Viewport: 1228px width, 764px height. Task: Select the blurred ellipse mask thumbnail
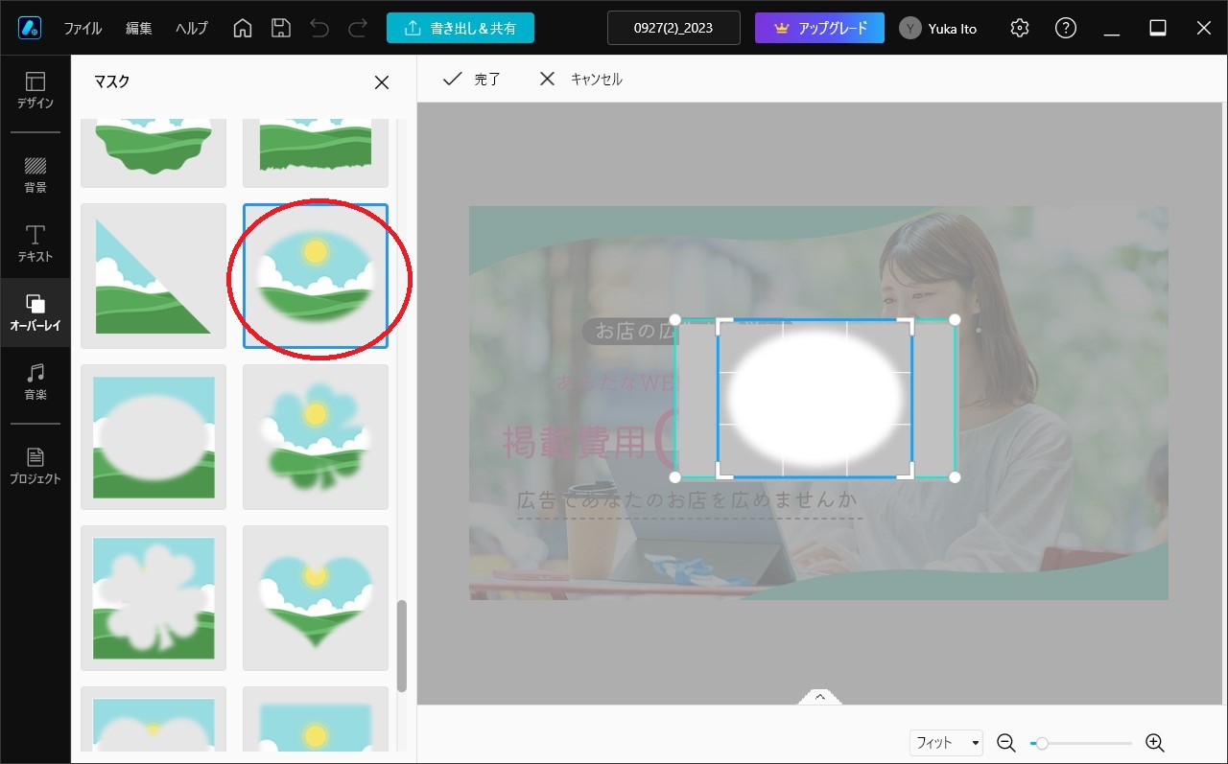316,276
